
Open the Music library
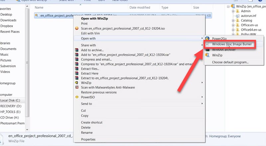click(4, 54)
